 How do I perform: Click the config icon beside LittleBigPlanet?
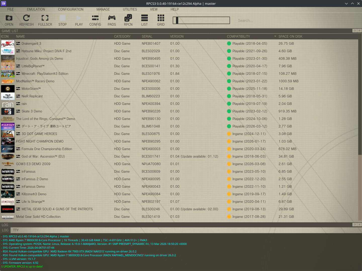pyautogui.click(x=18, y=66)
